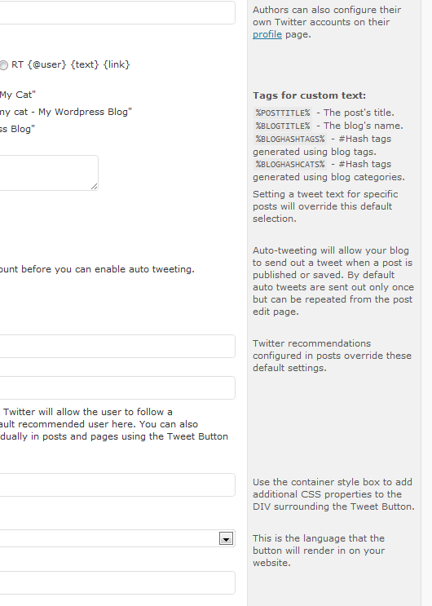Expand the button language dropdown arrow

pyautogui.click(x=226, y=538)
